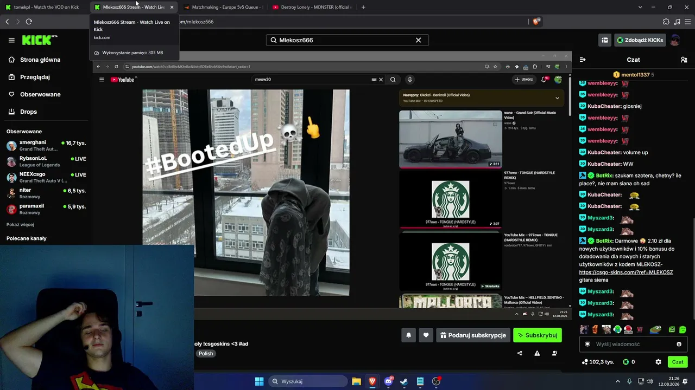This screenshot has width=695, height=390.
Task: Open chat settings gear
Action: coord(658,362)
